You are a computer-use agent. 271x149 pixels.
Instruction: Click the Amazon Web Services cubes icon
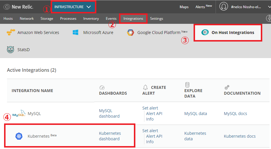click(x=11, y=32)
